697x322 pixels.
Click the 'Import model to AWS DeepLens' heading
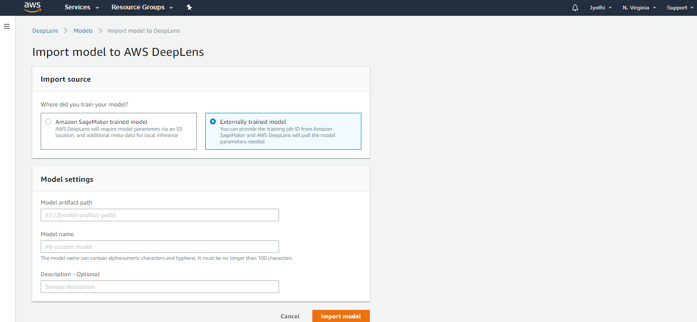[x=118, y=52]
